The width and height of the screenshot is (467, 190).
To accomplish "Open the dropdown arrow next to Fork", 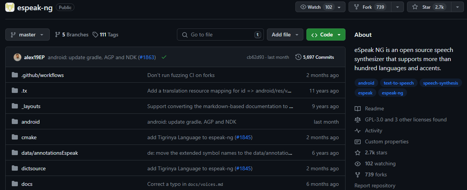I will [397, 7].
